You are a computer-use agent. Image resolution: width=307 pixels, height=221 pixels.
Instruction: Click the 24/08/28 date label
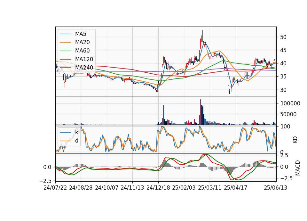[x=81, y=188]
